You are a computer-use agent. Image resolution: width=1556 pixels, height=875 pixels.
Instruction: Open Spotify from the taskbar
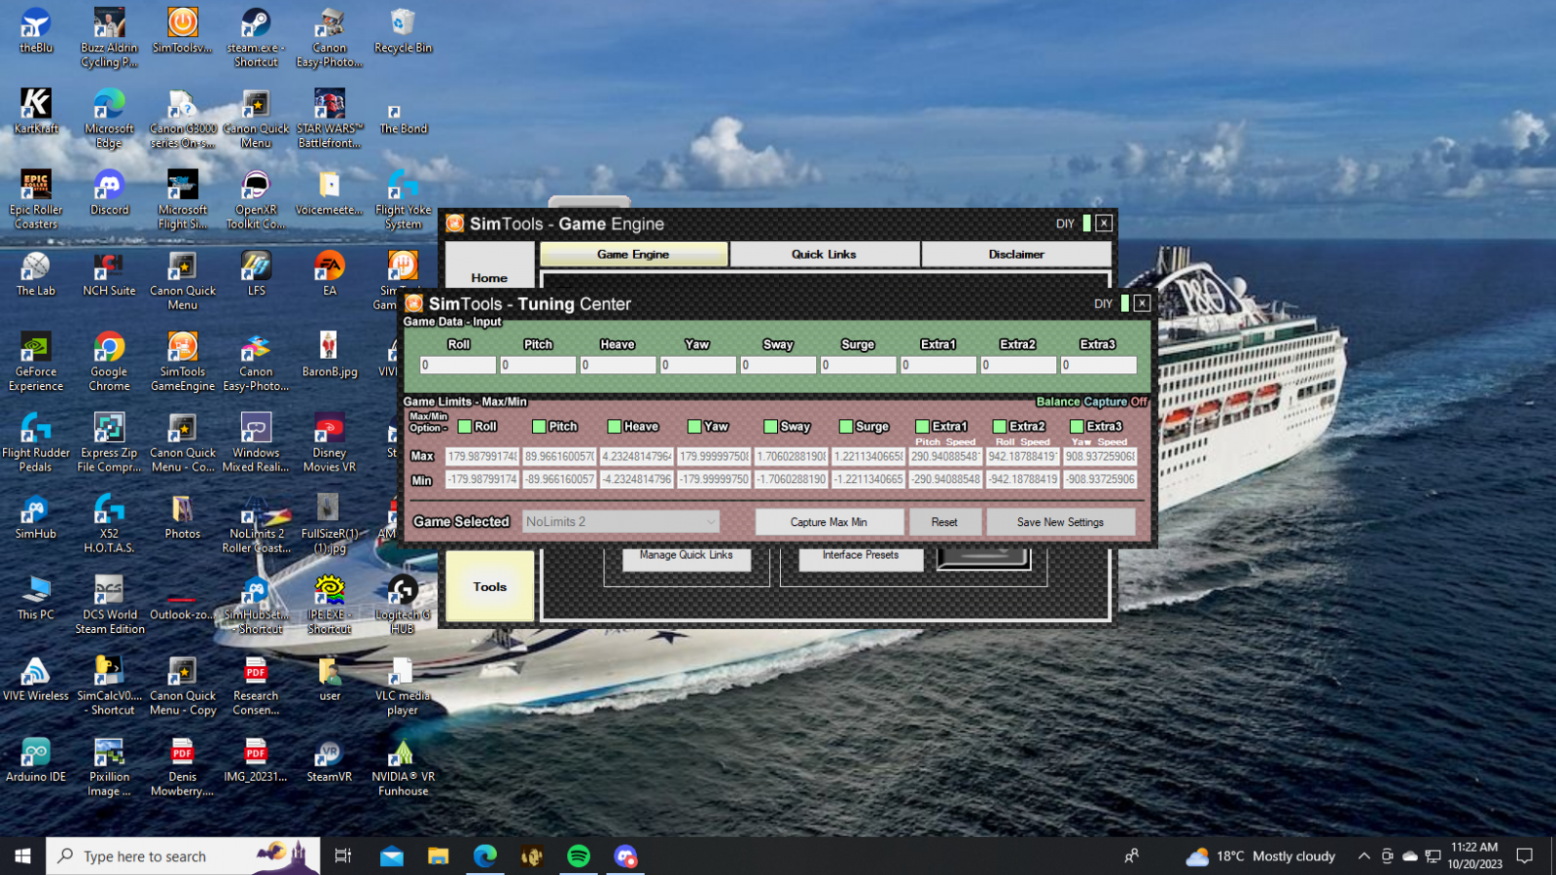coord(579,856)
